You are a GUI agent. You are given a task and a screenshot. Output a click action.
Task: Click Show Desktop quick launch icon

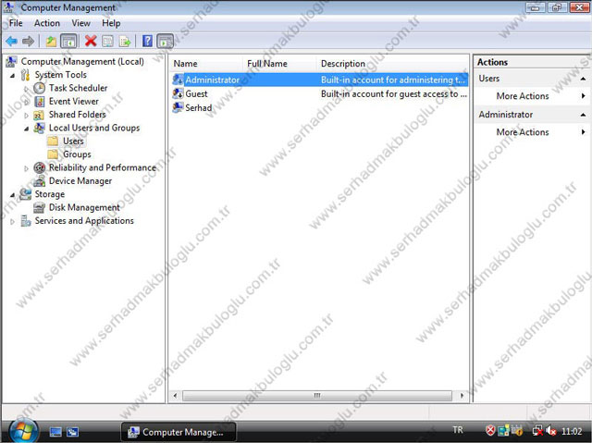tap(55, 431)
